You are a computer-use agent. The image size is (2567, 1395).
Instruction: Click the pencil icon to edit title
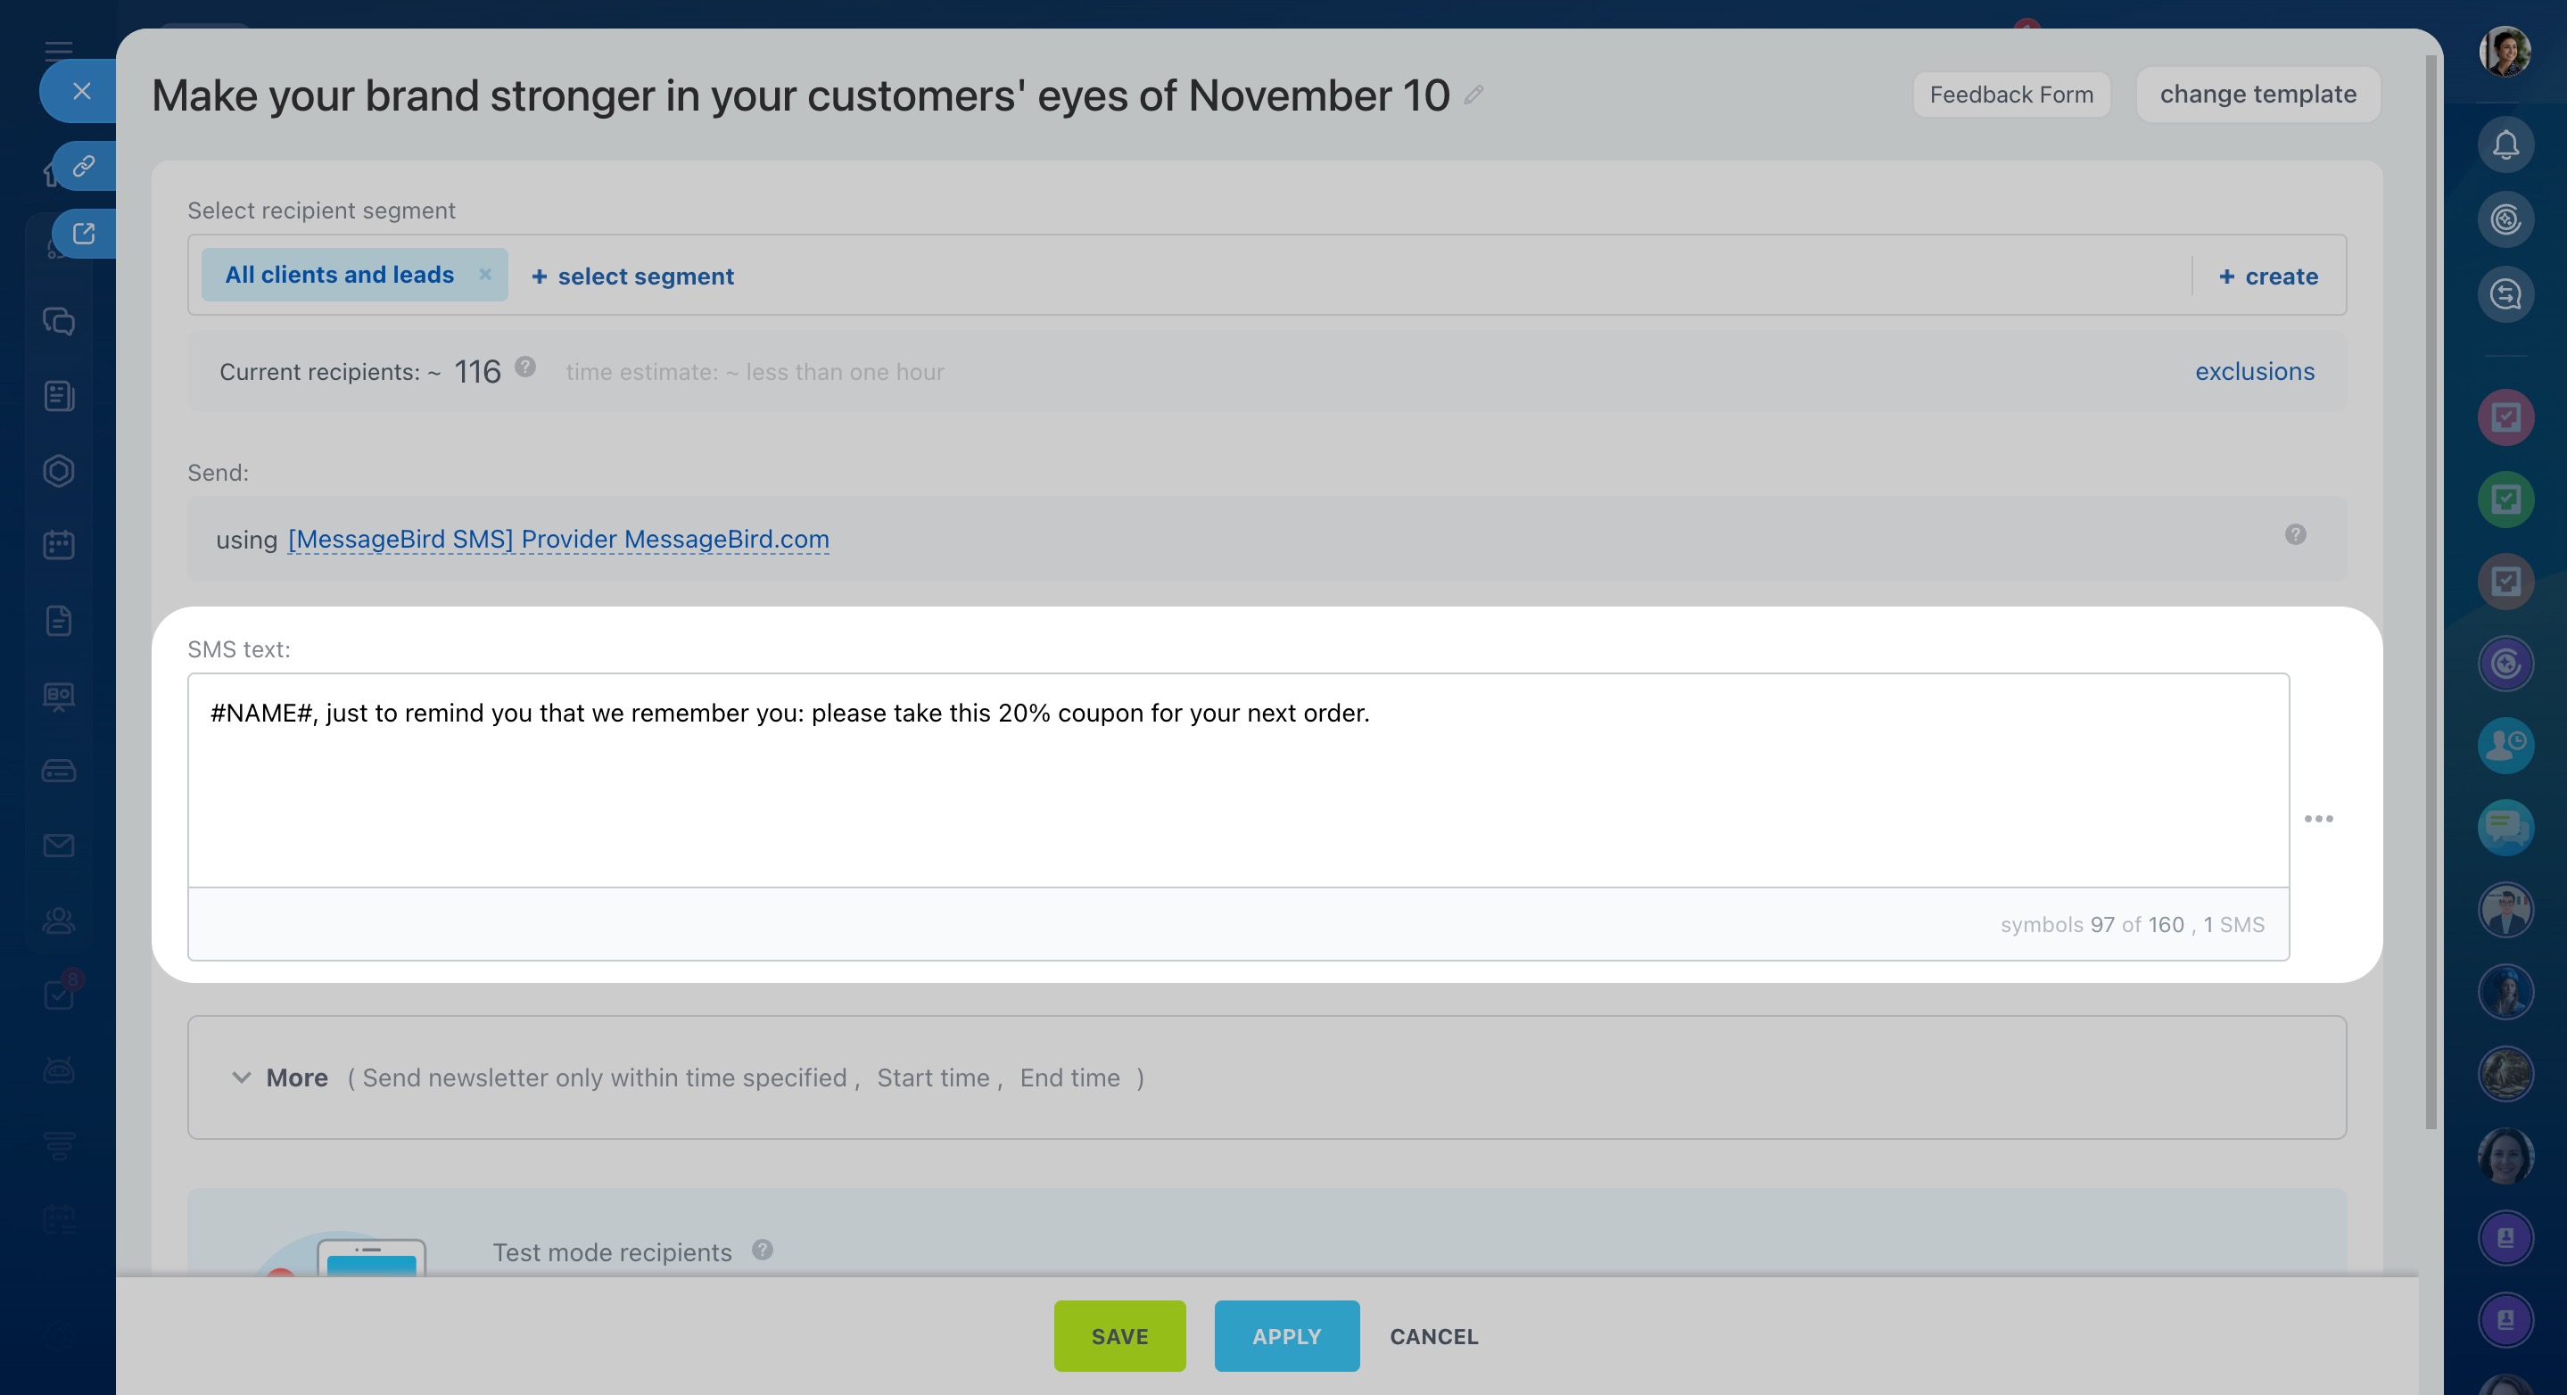click(x=1473, y=95)
